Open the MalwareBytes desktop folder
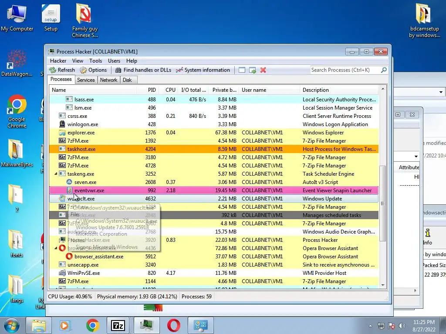446x334 pixels. 17,153
